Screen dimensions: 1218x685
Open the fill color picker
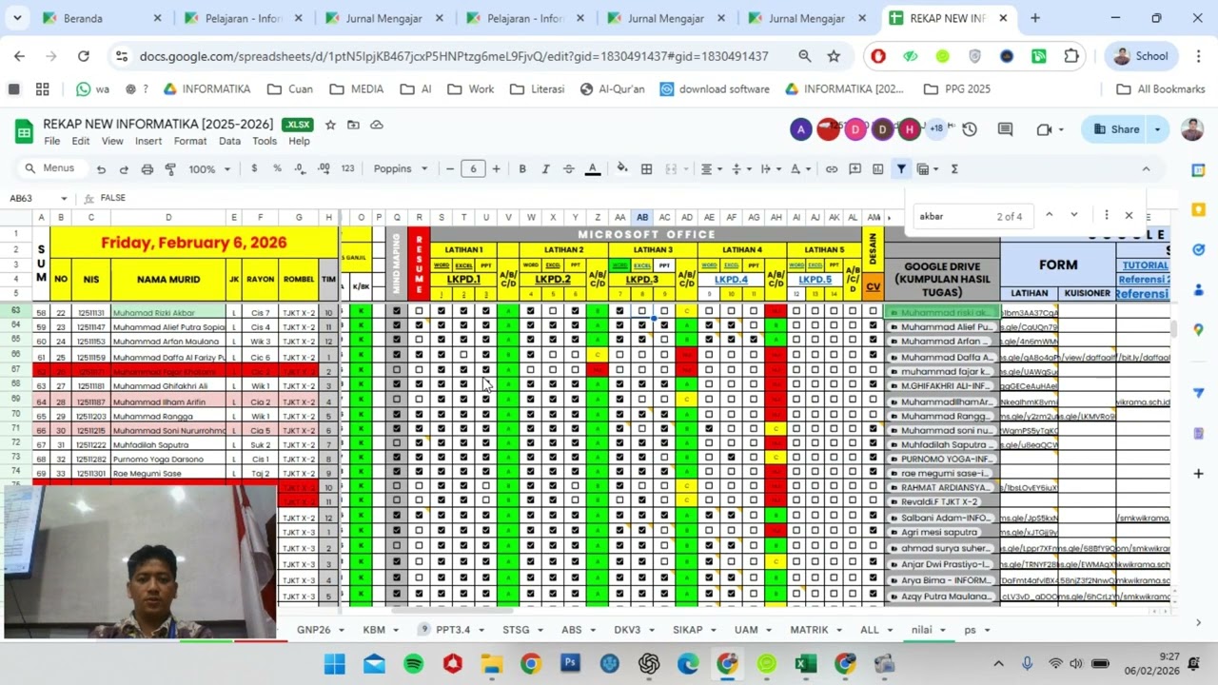tap(622, 169)
